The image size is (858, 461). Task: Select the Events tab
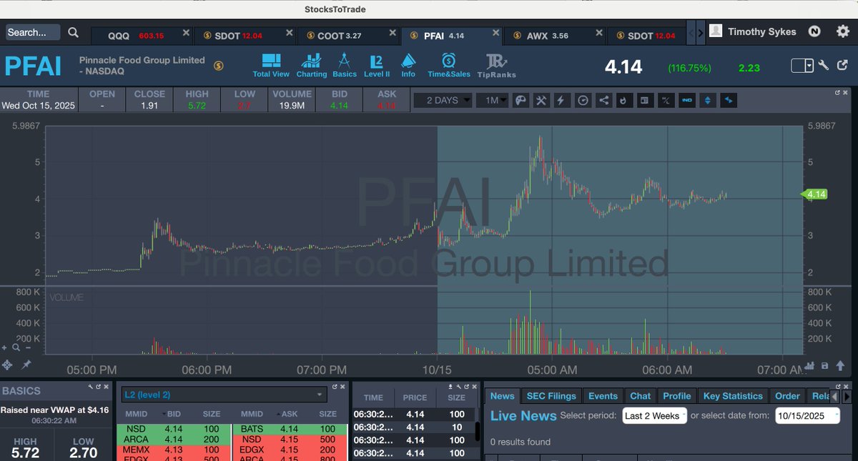pos(603,396)
